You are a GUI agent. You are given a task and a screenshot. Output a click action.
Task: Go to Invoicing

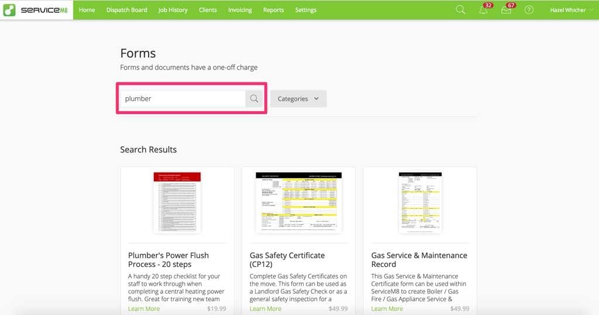click(x=240, y=10)
